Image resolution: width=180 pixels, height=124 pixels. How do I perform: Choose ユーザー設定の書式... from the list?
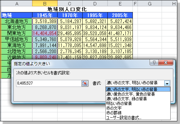tap(138, 118)
